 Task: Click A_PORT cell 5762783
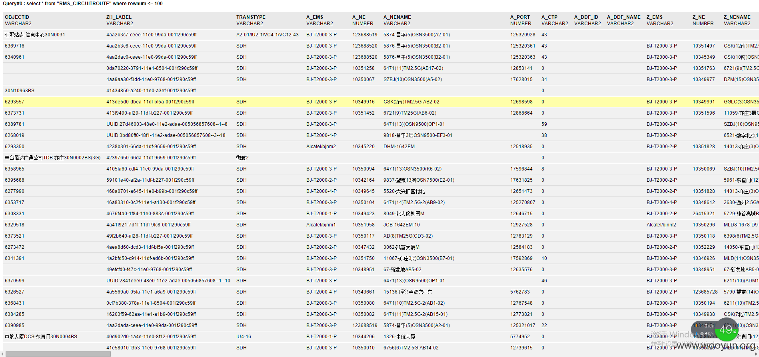tap(520, 292)
